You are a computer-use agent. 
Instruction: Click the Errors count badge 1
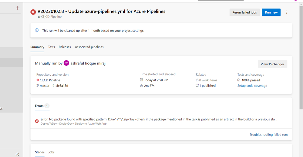click(47, 106)
